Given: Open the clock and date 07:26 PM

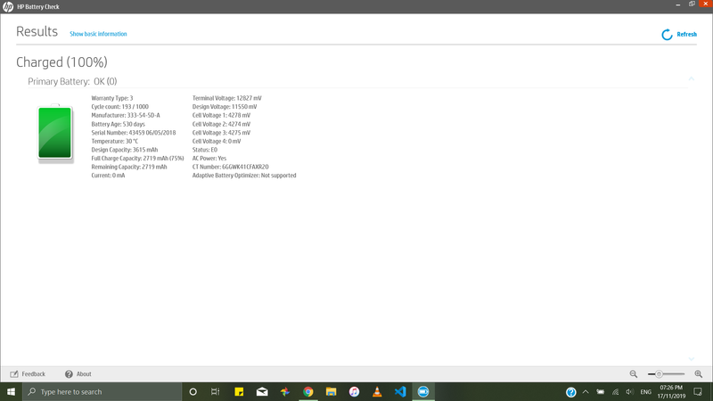Looking at the screenshot, I should [x=671, y=392].
